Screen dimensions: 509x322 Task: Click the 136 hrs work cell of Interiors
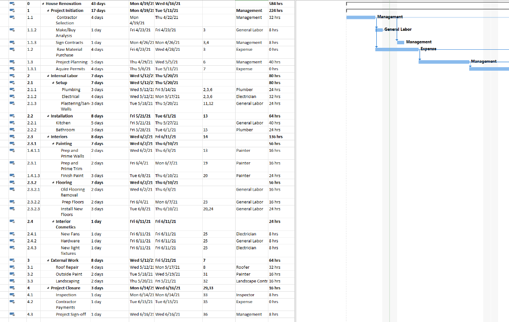pyautogui.click(x=281, y=137)
